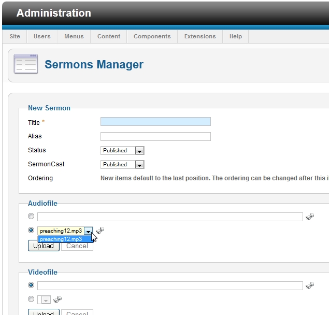
Task: Open the Extensions menu
Action: point(200,36)
